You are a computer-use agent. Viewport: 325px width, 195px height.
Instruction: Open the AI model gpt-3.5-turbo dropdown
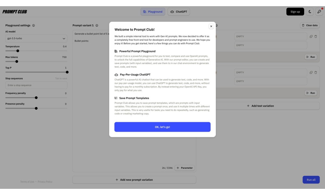(x=36, y=38)
